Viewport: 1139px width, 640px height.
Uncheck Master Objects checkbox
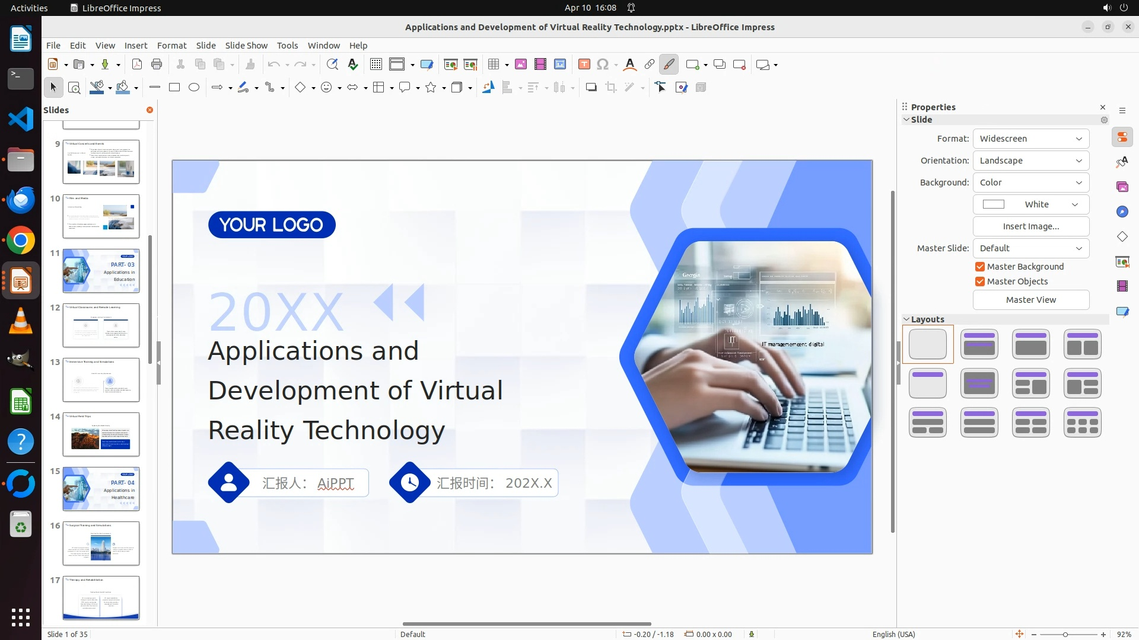coord(980,281)
